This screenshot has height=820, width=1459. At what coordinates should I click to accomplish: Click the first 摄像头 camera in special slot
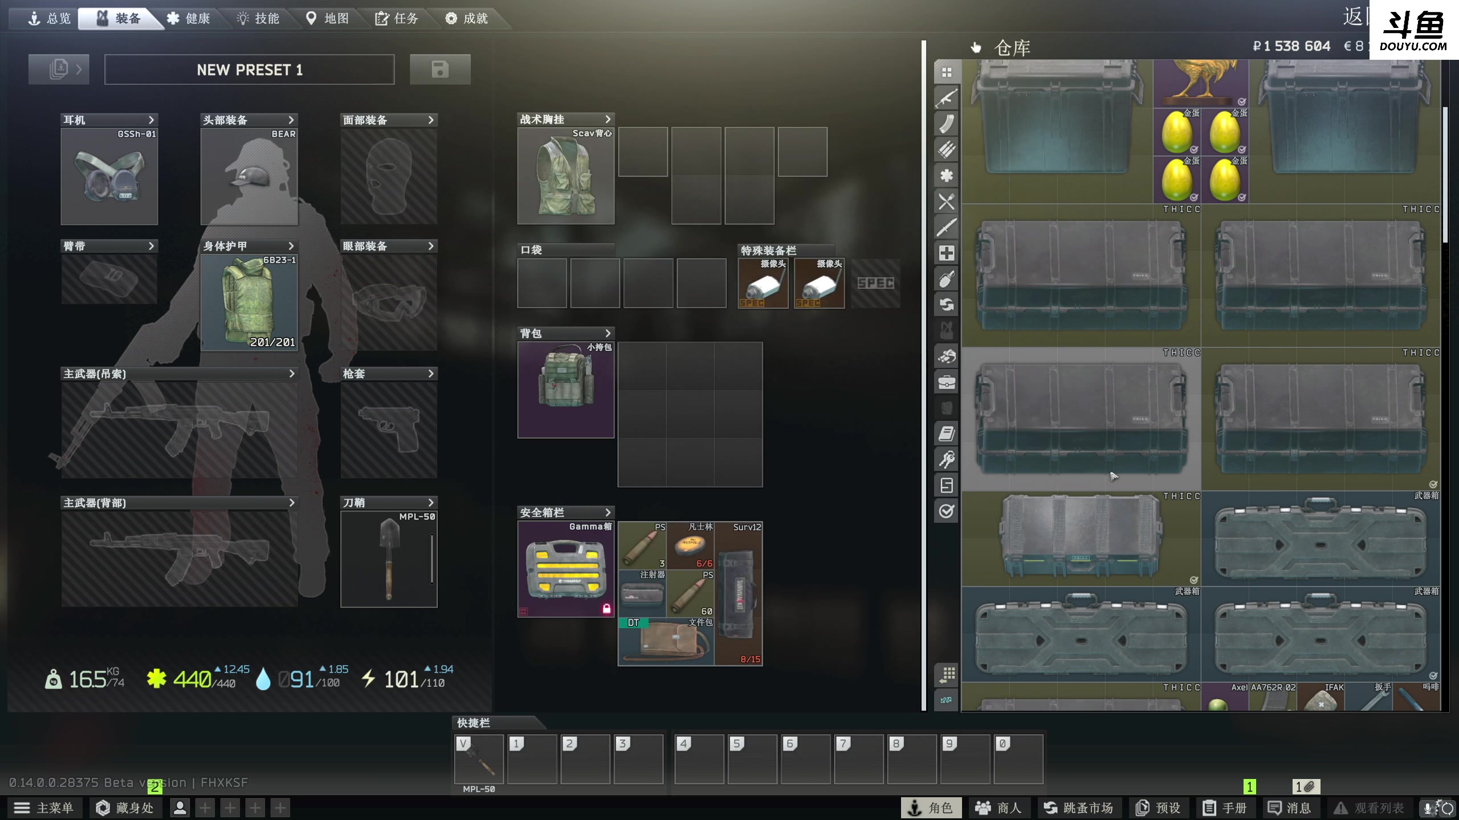click(x=763, y=283)
